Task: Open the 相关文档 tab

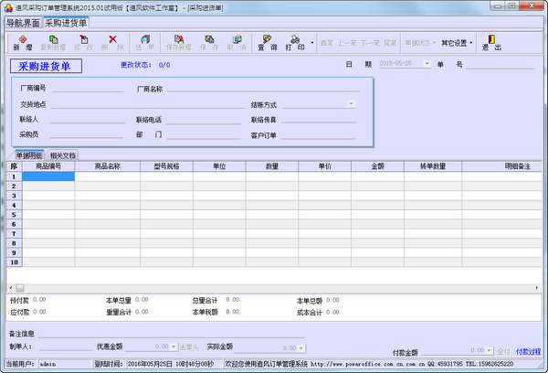Action: (64, 155)
